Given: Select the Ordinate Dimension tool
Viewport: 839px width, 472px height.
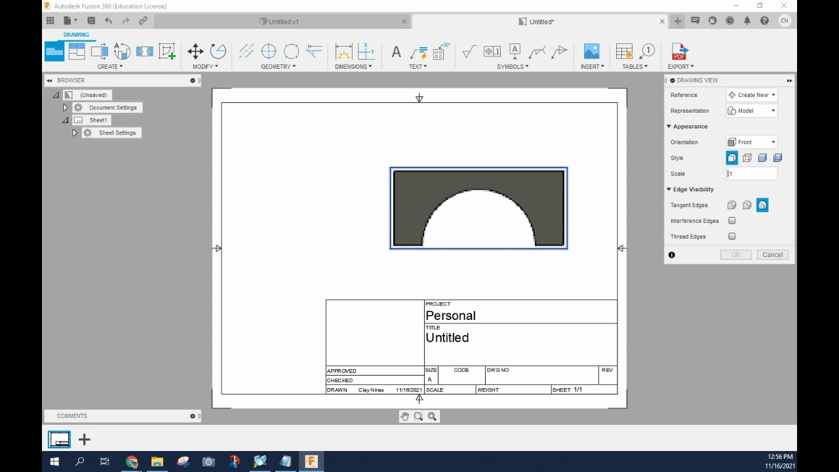Looking at the screenshot, I should coord(366,51).
